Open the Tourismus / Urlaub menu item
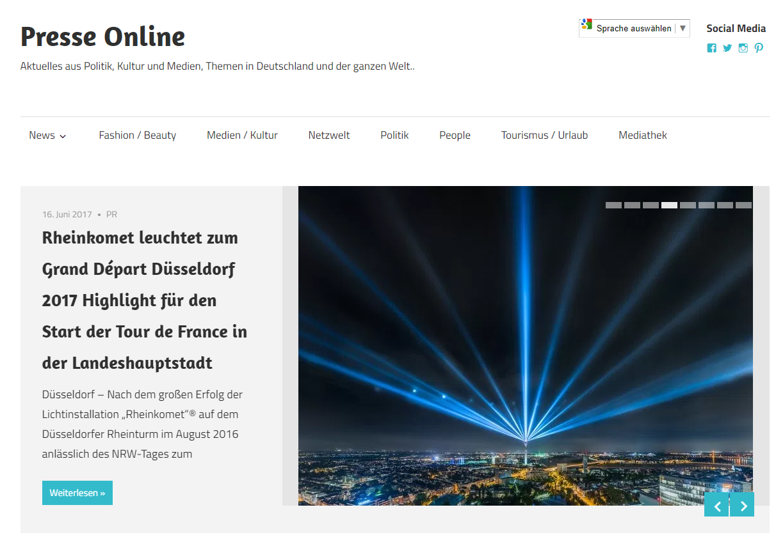 pyautogui.click(x=544, y=135)
